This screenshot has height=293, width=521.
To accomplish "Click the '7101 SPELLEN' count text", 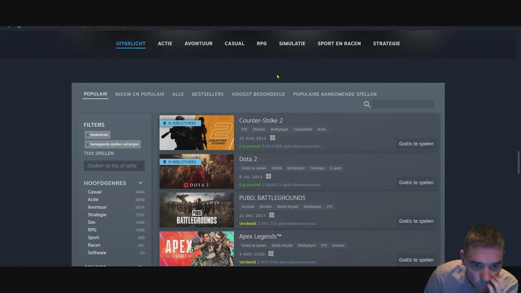I will (99, 153).
